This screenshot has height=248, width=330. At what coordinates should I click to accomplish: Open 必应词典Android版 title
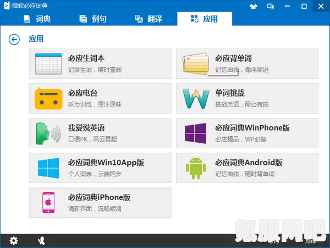[249, 163]
